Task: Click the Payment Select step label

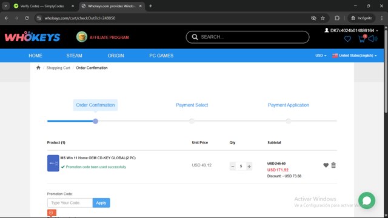Action: 192,105
